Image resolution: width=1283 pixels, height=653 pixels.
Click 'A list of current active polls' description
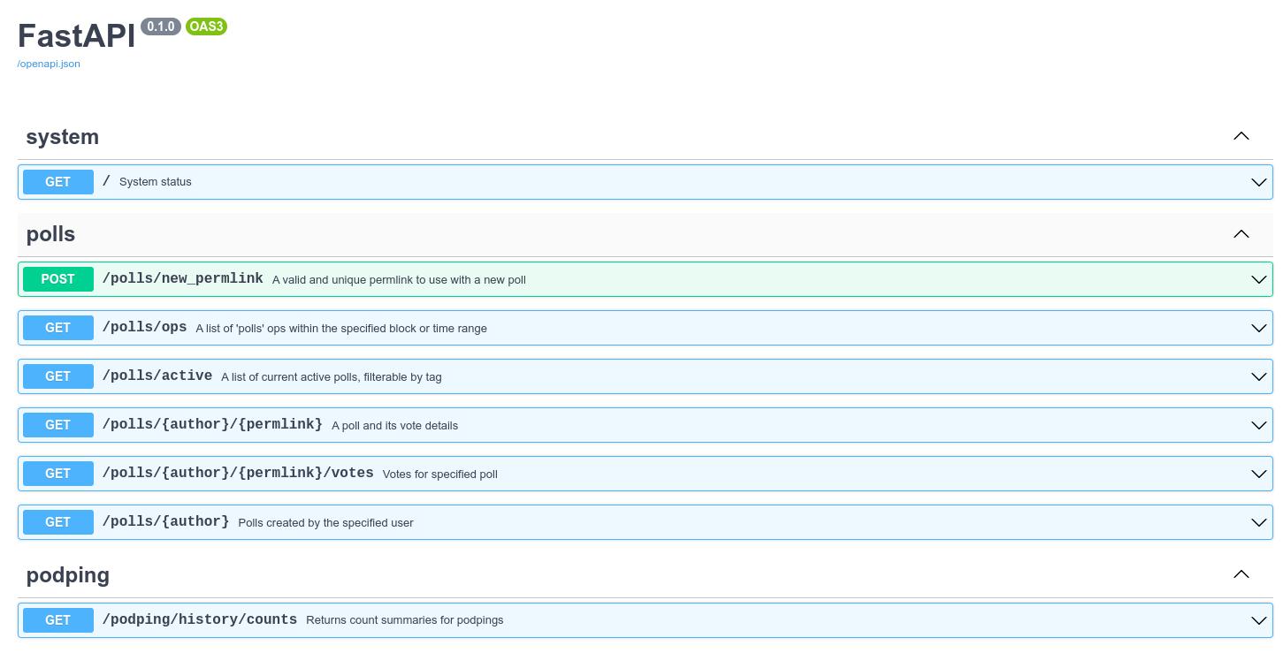[x=332, y=377]
